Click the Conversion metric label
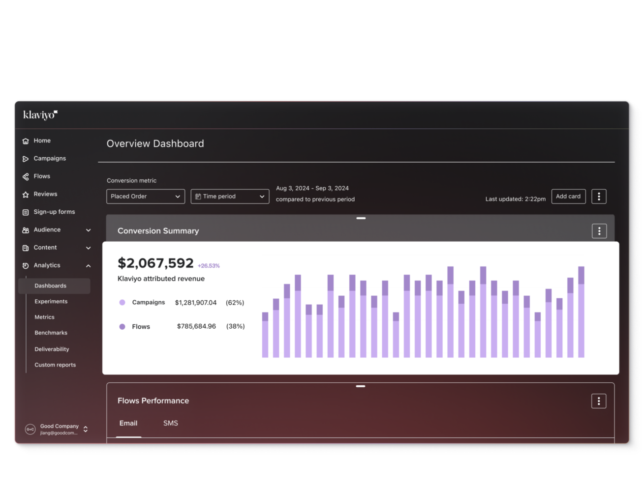Screen dimensions: 644x485 pos(132,181)
